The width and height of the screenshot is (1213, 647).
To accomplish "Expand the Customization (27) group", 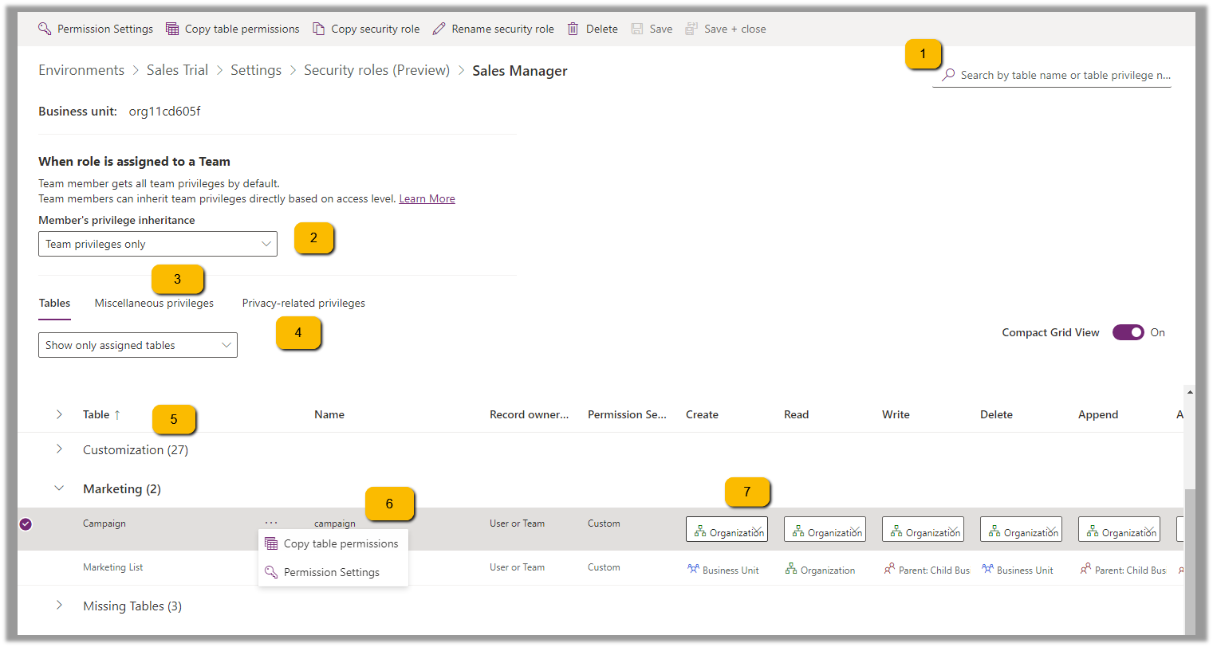I will pyautogui.click(x=59, y=449).
